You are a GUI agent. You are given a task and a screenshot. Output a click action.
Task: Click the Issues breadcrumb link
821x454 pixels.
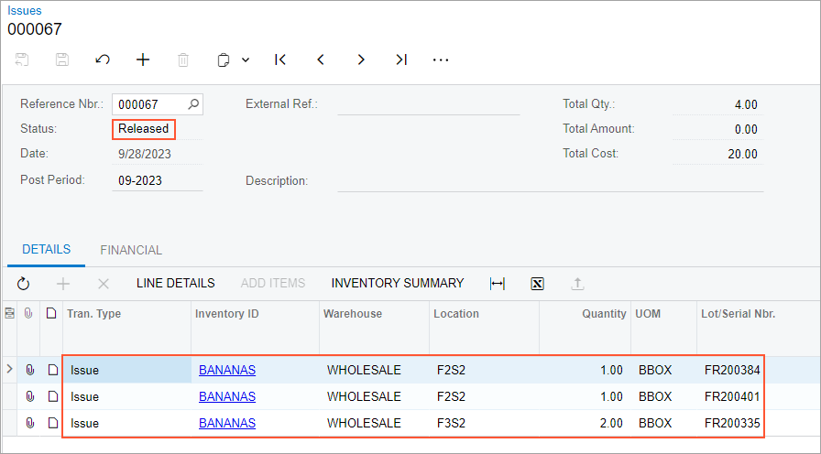(x=25, y=10)
